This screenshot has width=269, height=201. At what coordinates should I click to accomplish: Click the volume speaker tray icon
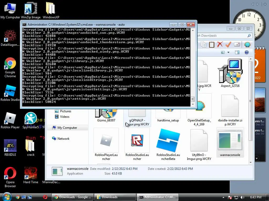pos(242,197)
